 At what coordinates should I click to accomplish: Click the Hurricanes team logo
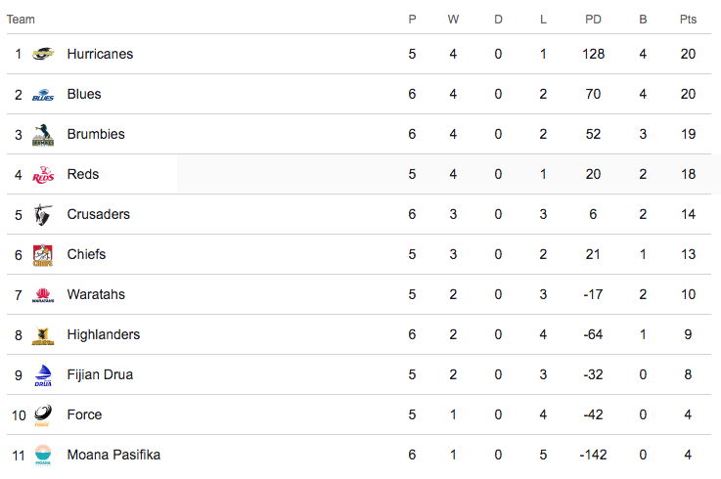coord(43,54)
